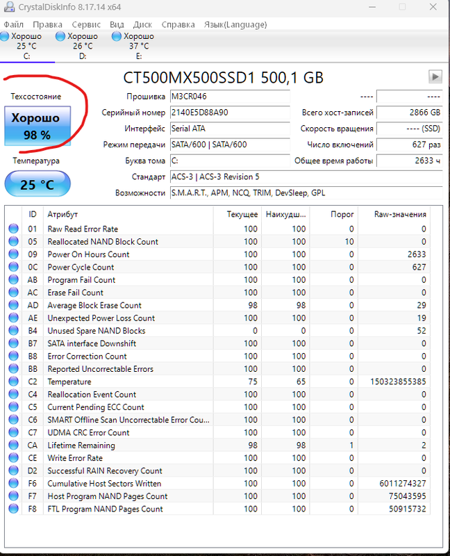The image size is (450, 556).
Task: Open the Диск menu
Action: [142, 24]
